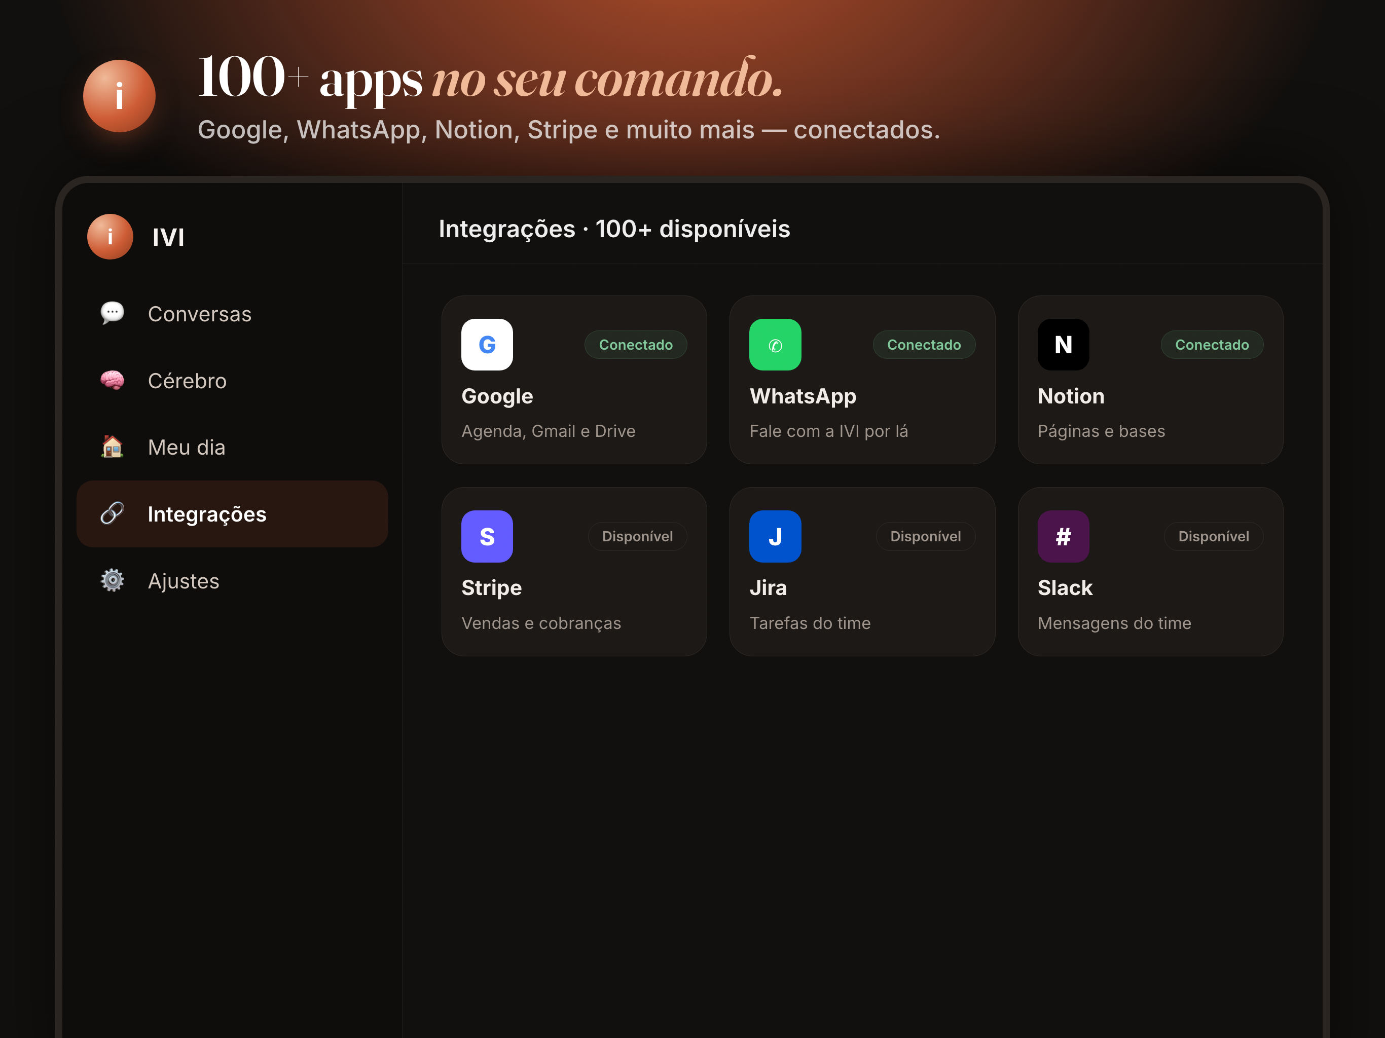
Task: Click the Cérebro brain icon
Action: click(112, 380)
